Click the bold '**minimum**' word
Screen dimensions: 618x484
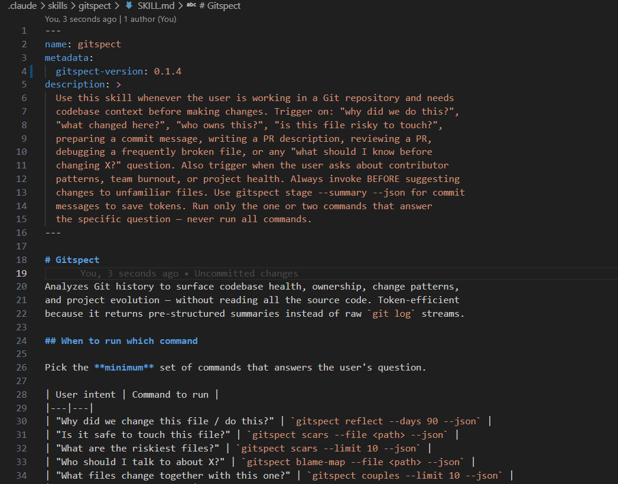pyautogui.click(x=124, y=368)
